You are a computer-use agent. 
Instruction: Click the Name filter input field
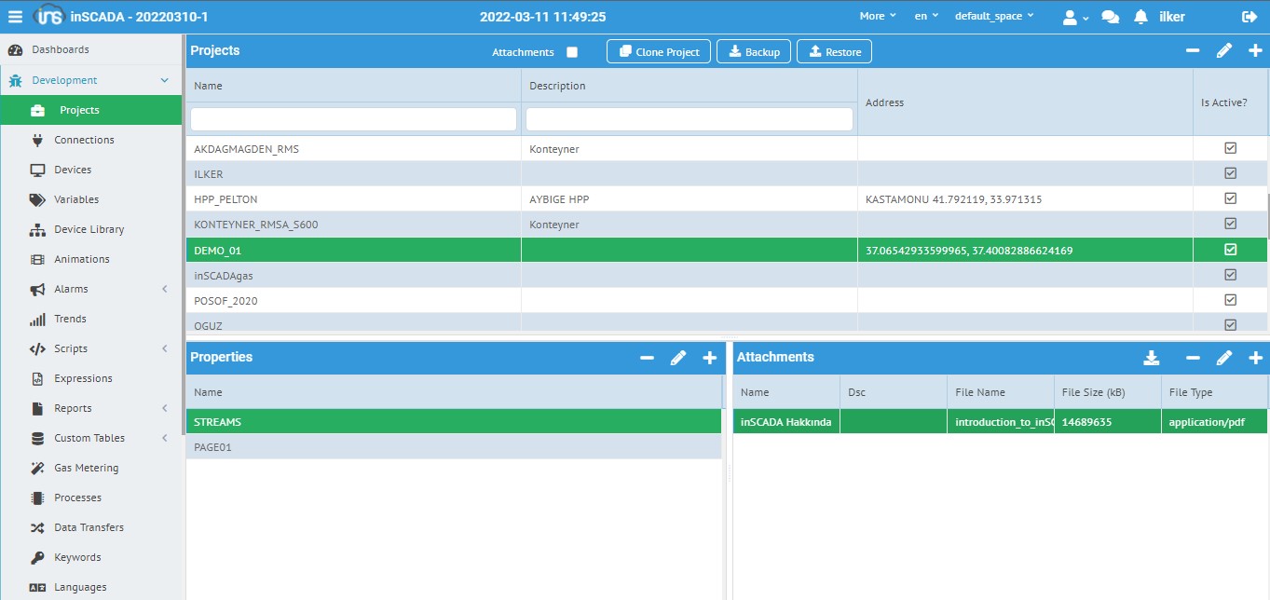pos(353,119)
